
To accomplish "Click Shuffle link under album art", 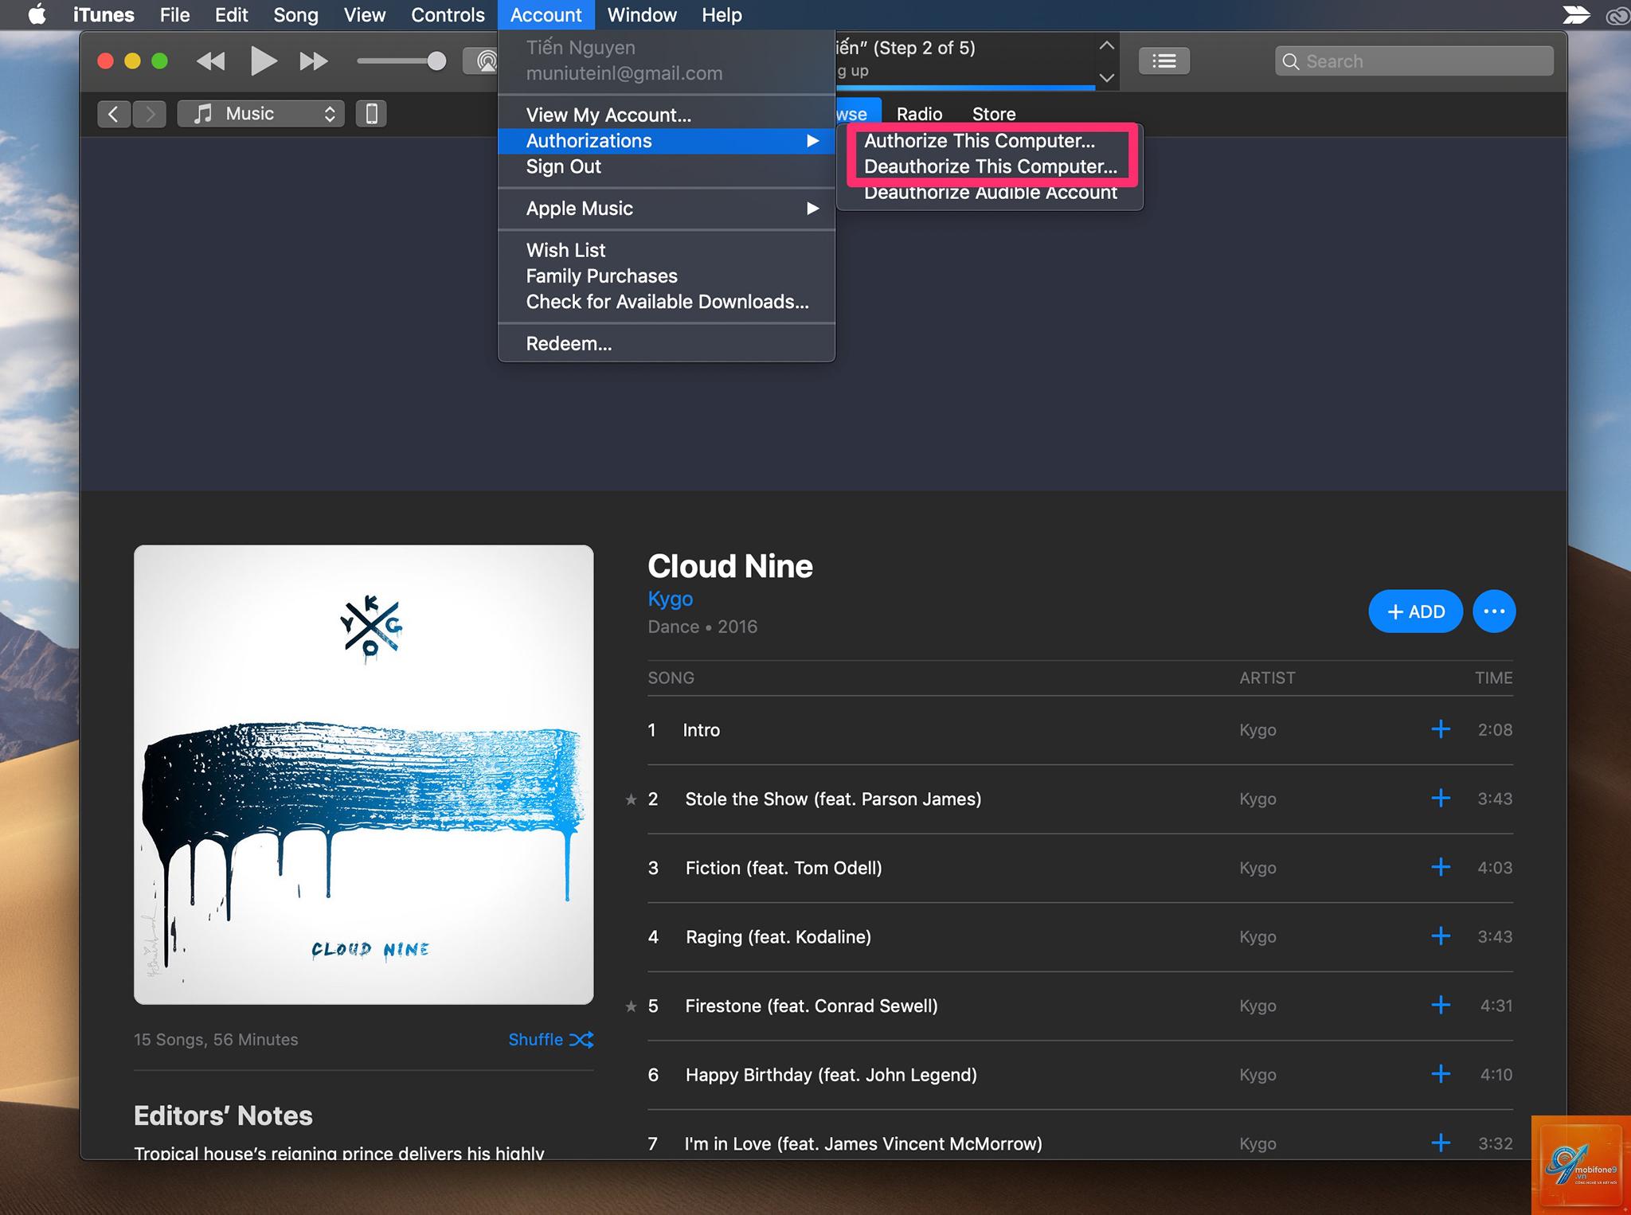I will [x=551, y=1040].
